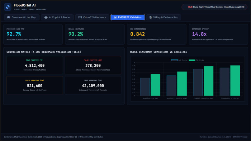Click FloodOrbit AI (Ours) F1 green bar
Viewport: 251px width, 141px height.
point(235,81)
